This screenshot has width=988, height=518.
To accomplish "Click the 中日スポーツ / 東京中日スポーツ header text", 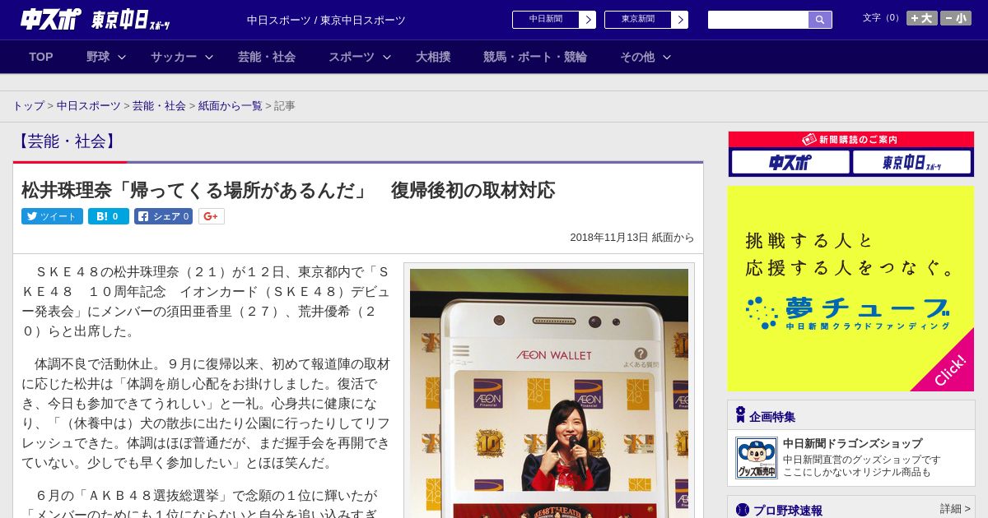I will coord(326,20).
